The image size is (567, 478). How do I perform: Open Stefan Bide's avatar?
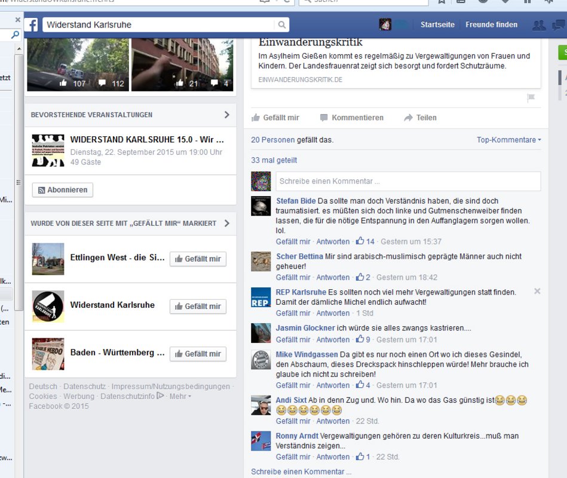pos(260,206)
